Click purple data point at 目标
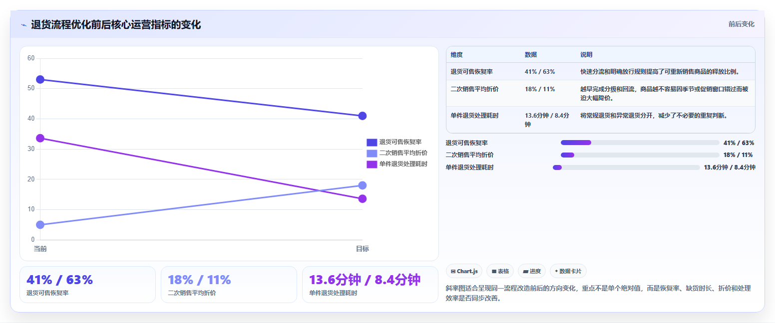Viewport: 775px width, 323px height. click(363, 199)
